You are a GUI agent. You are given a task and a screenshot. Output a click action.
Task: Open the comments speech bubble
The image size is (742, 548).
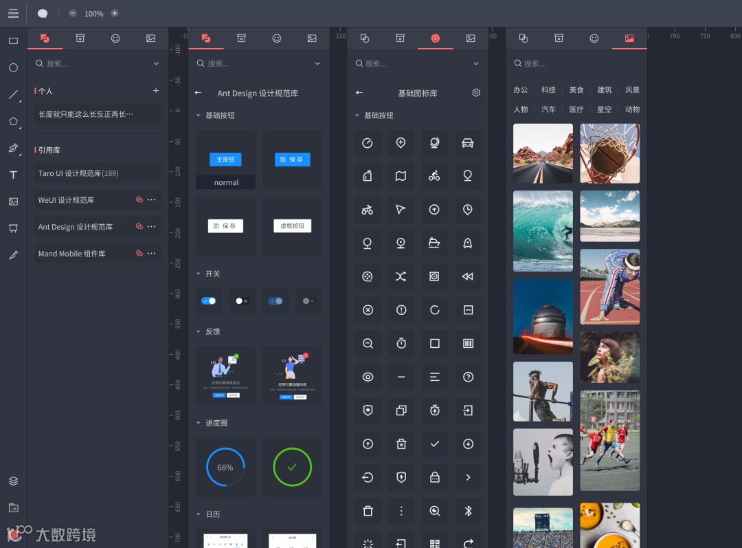(43, 13)
